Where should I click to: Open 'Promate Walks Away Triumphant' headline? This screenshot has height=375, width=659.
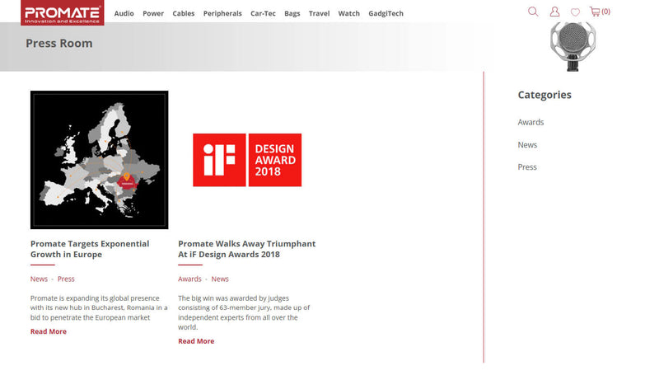246,249
